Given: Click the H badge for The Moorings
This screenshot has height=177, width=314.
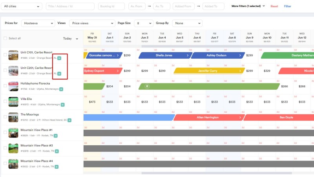Looking at the screenshot, I should [x=70, y=120].
